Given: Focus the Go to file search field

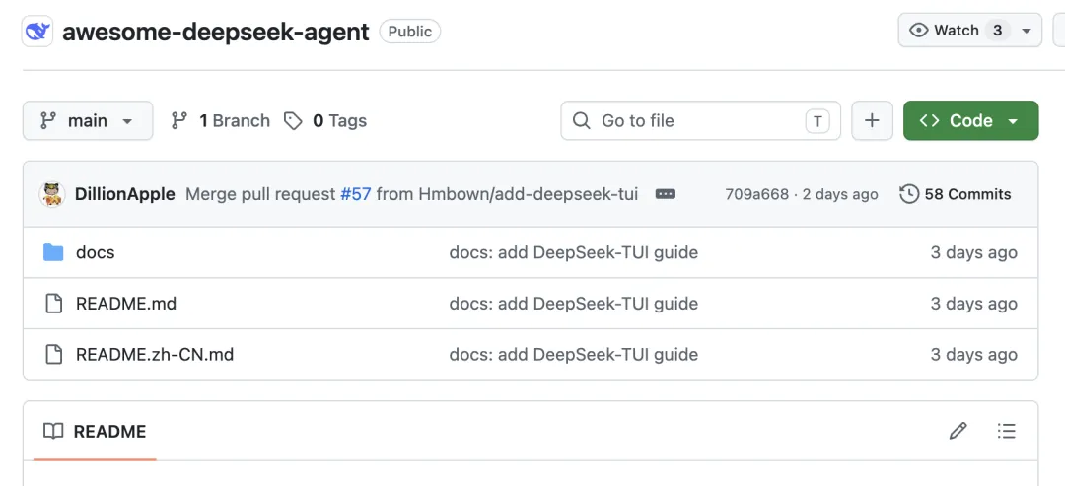Looking at the screenshot, I should (700, 121).
